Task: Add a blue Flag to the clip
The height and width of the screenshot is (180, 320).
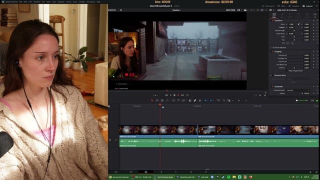Action: (x=205, y=100)
